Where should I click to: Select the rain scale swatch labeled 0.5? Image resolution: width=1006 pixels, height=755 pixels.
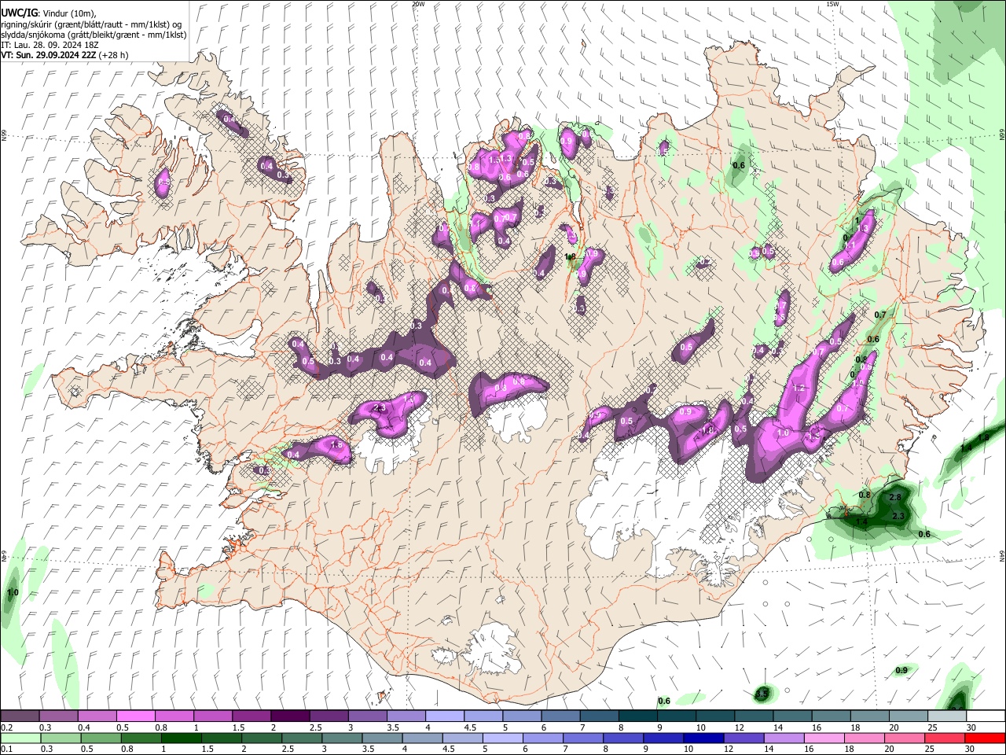[101, 738]
